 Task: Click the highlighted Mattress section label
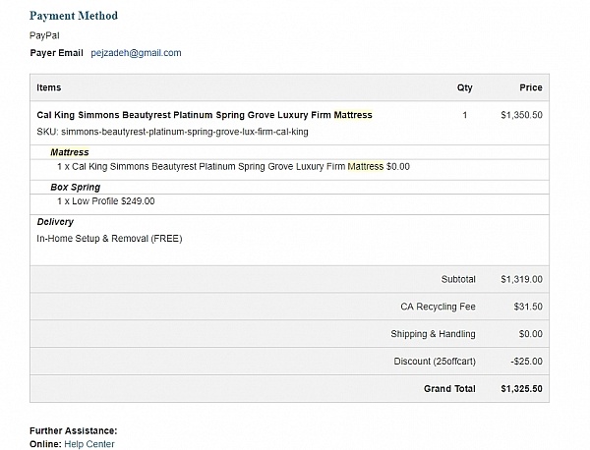[70, 152]
